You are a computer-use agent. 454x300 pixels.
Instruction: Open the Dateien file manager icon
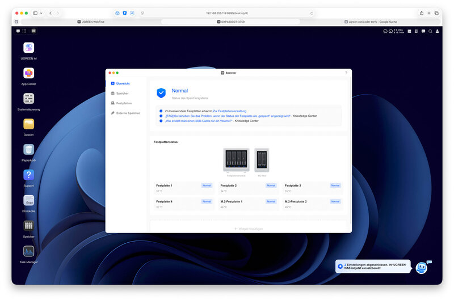click(x=28, y=124)
